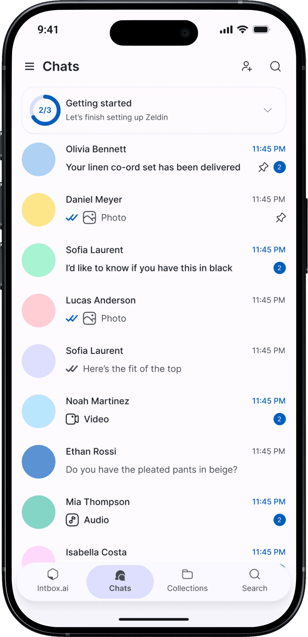Tap the magnifier icon in the header
Screen dimensions: 308x637
click(x=275, y=66)
